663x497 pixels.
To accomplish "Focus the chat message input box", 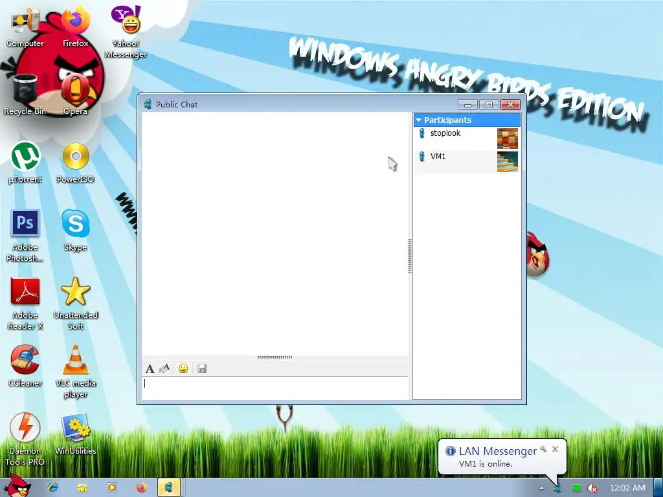I will coord(275,388).
